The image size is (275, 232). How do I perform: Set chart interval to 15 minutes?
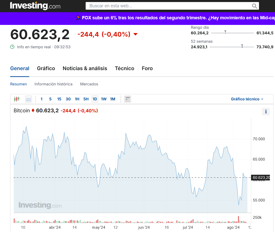(59, 99)
